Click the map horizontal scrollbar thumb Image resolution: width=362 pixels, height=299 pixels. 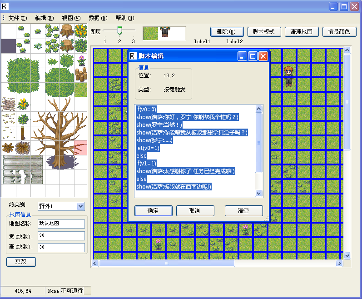point(167,264)
